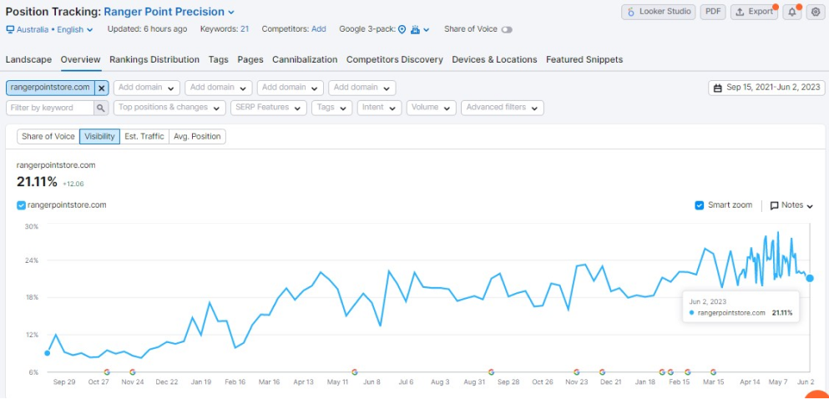The image size is (829, 399).
Task: Click Google 3-pack location pin icon
Action: click(402, 29)
